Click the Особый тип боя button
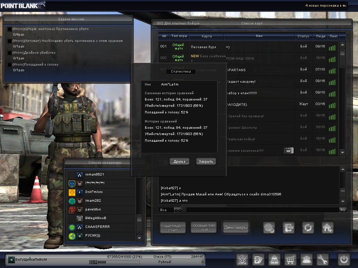Image resolution: width=358 pixels, height=268 pixels. tap(204, 228)
